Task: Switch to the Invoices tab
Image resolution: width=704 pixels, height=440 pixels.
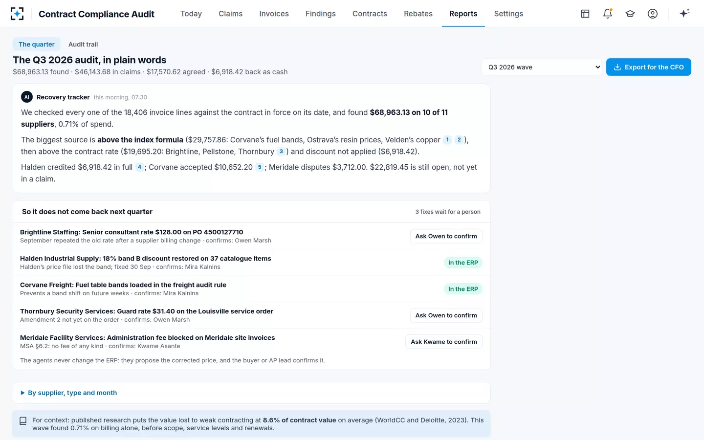Action: coord(274,14)
